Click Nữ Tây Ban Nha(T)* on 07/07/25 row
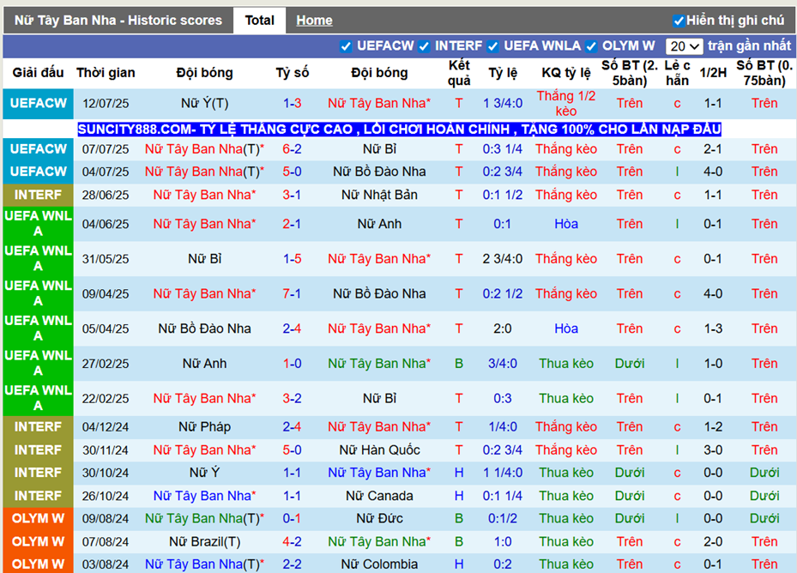The width and height of the screenshot is (797, 573). coord(204,149)
